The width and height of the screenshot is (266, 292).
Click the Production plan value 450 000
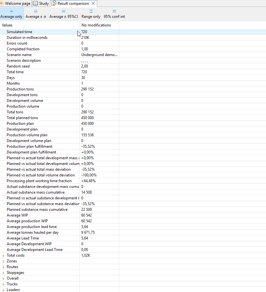tap(87, 124)
